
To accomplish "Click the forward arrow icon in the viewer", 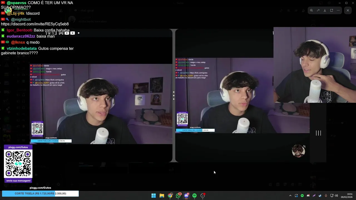I will coord(318,10).
